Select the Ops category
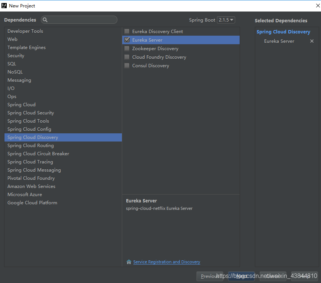Screen dimensions: 321x283 click(x=63, y=97)
